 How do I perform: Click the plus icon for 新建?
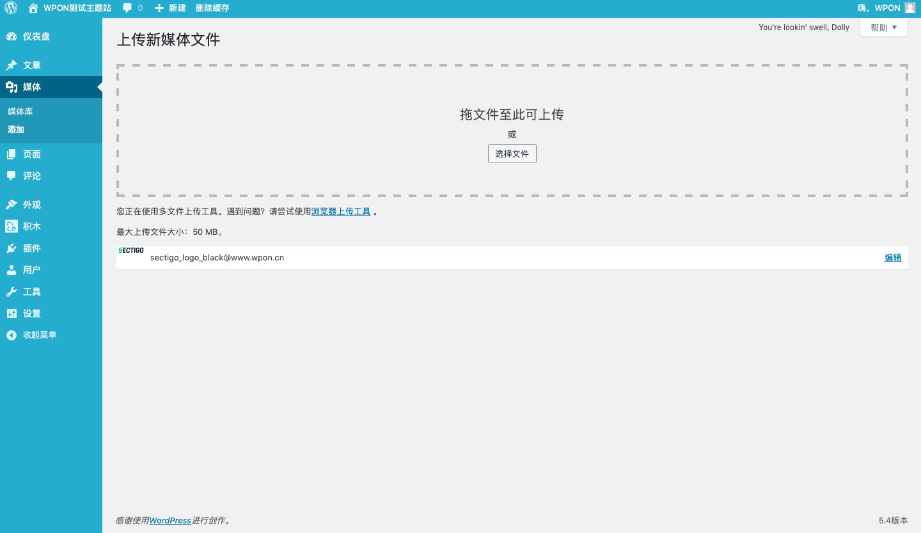(x=159, y=8)
